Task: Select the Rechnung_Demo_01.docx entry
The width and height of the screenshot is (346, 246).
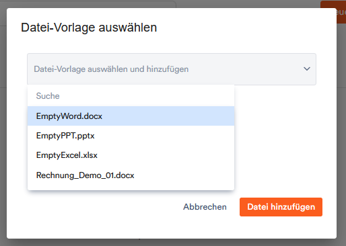Action: click(131, 175)
